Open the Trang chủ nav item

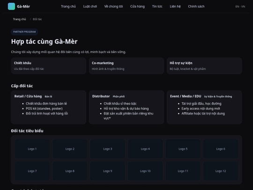coord(68,7)
